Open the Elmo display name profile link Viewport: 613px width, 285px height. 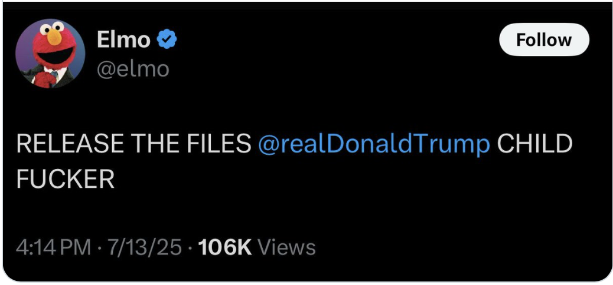coord(123,40)
